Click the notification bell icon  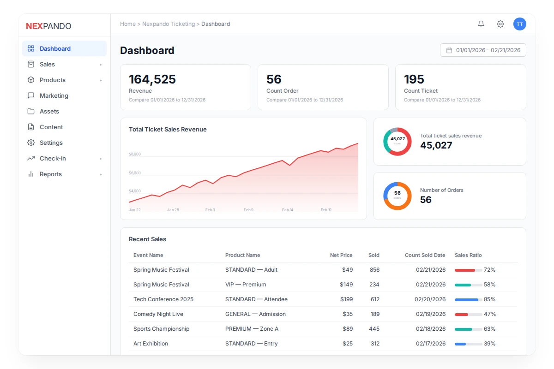(481, 24)
